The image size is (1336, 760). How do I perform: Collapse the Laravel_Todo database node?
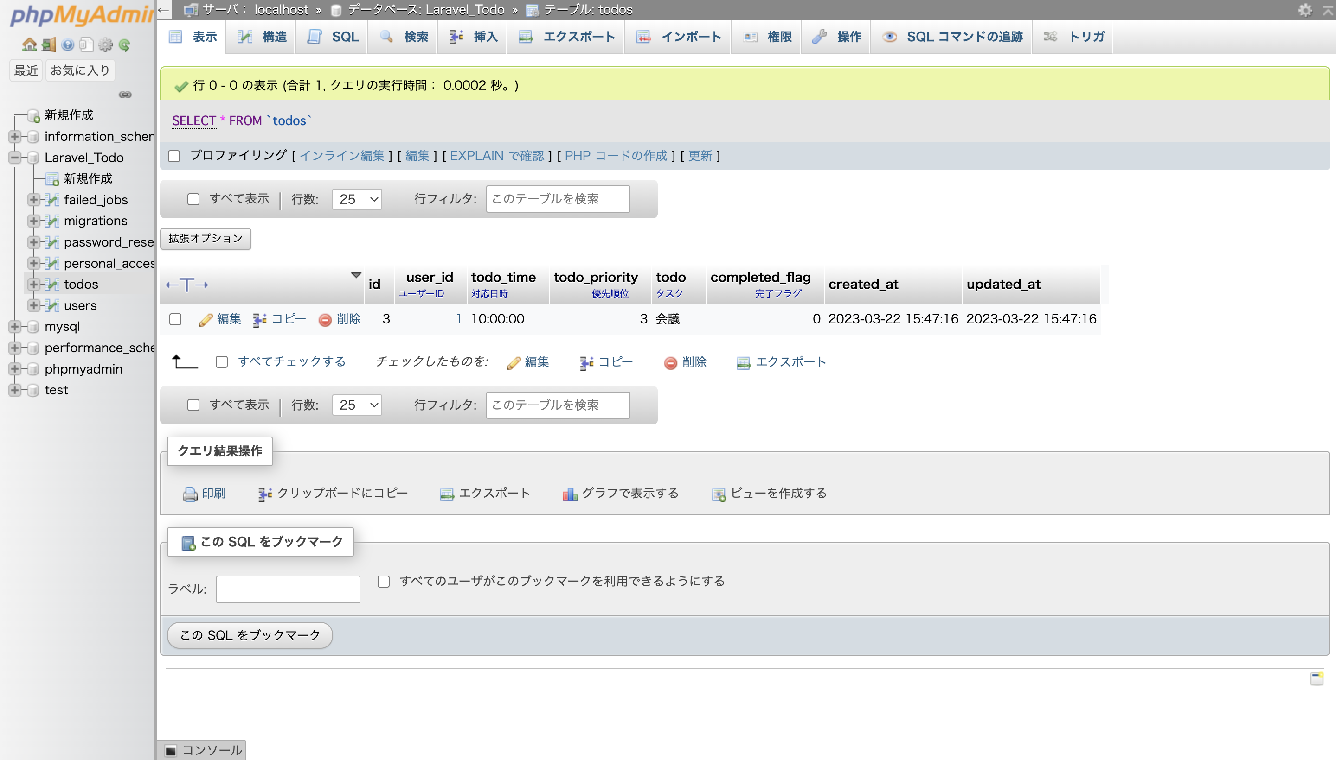[x=15, y=158]
